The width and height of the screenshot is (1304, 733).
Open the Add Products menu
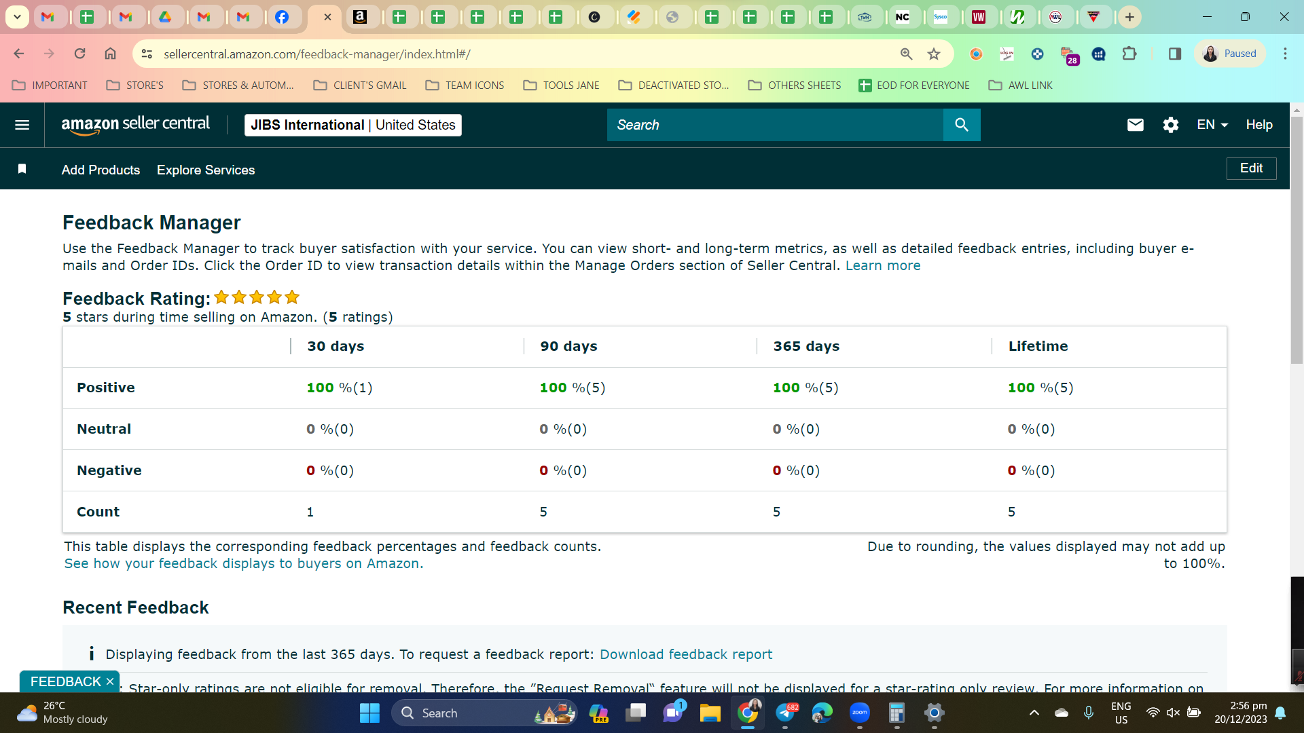coord(101,170)
